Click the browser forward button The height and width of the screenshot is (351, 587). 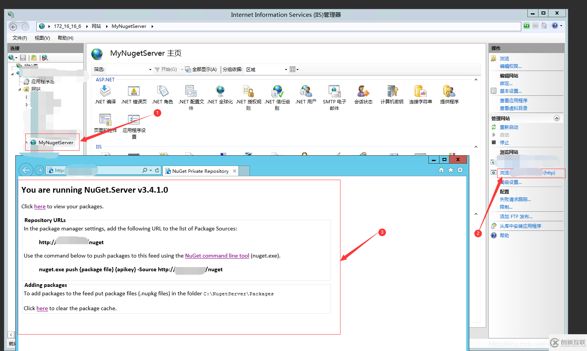point(39,170)
